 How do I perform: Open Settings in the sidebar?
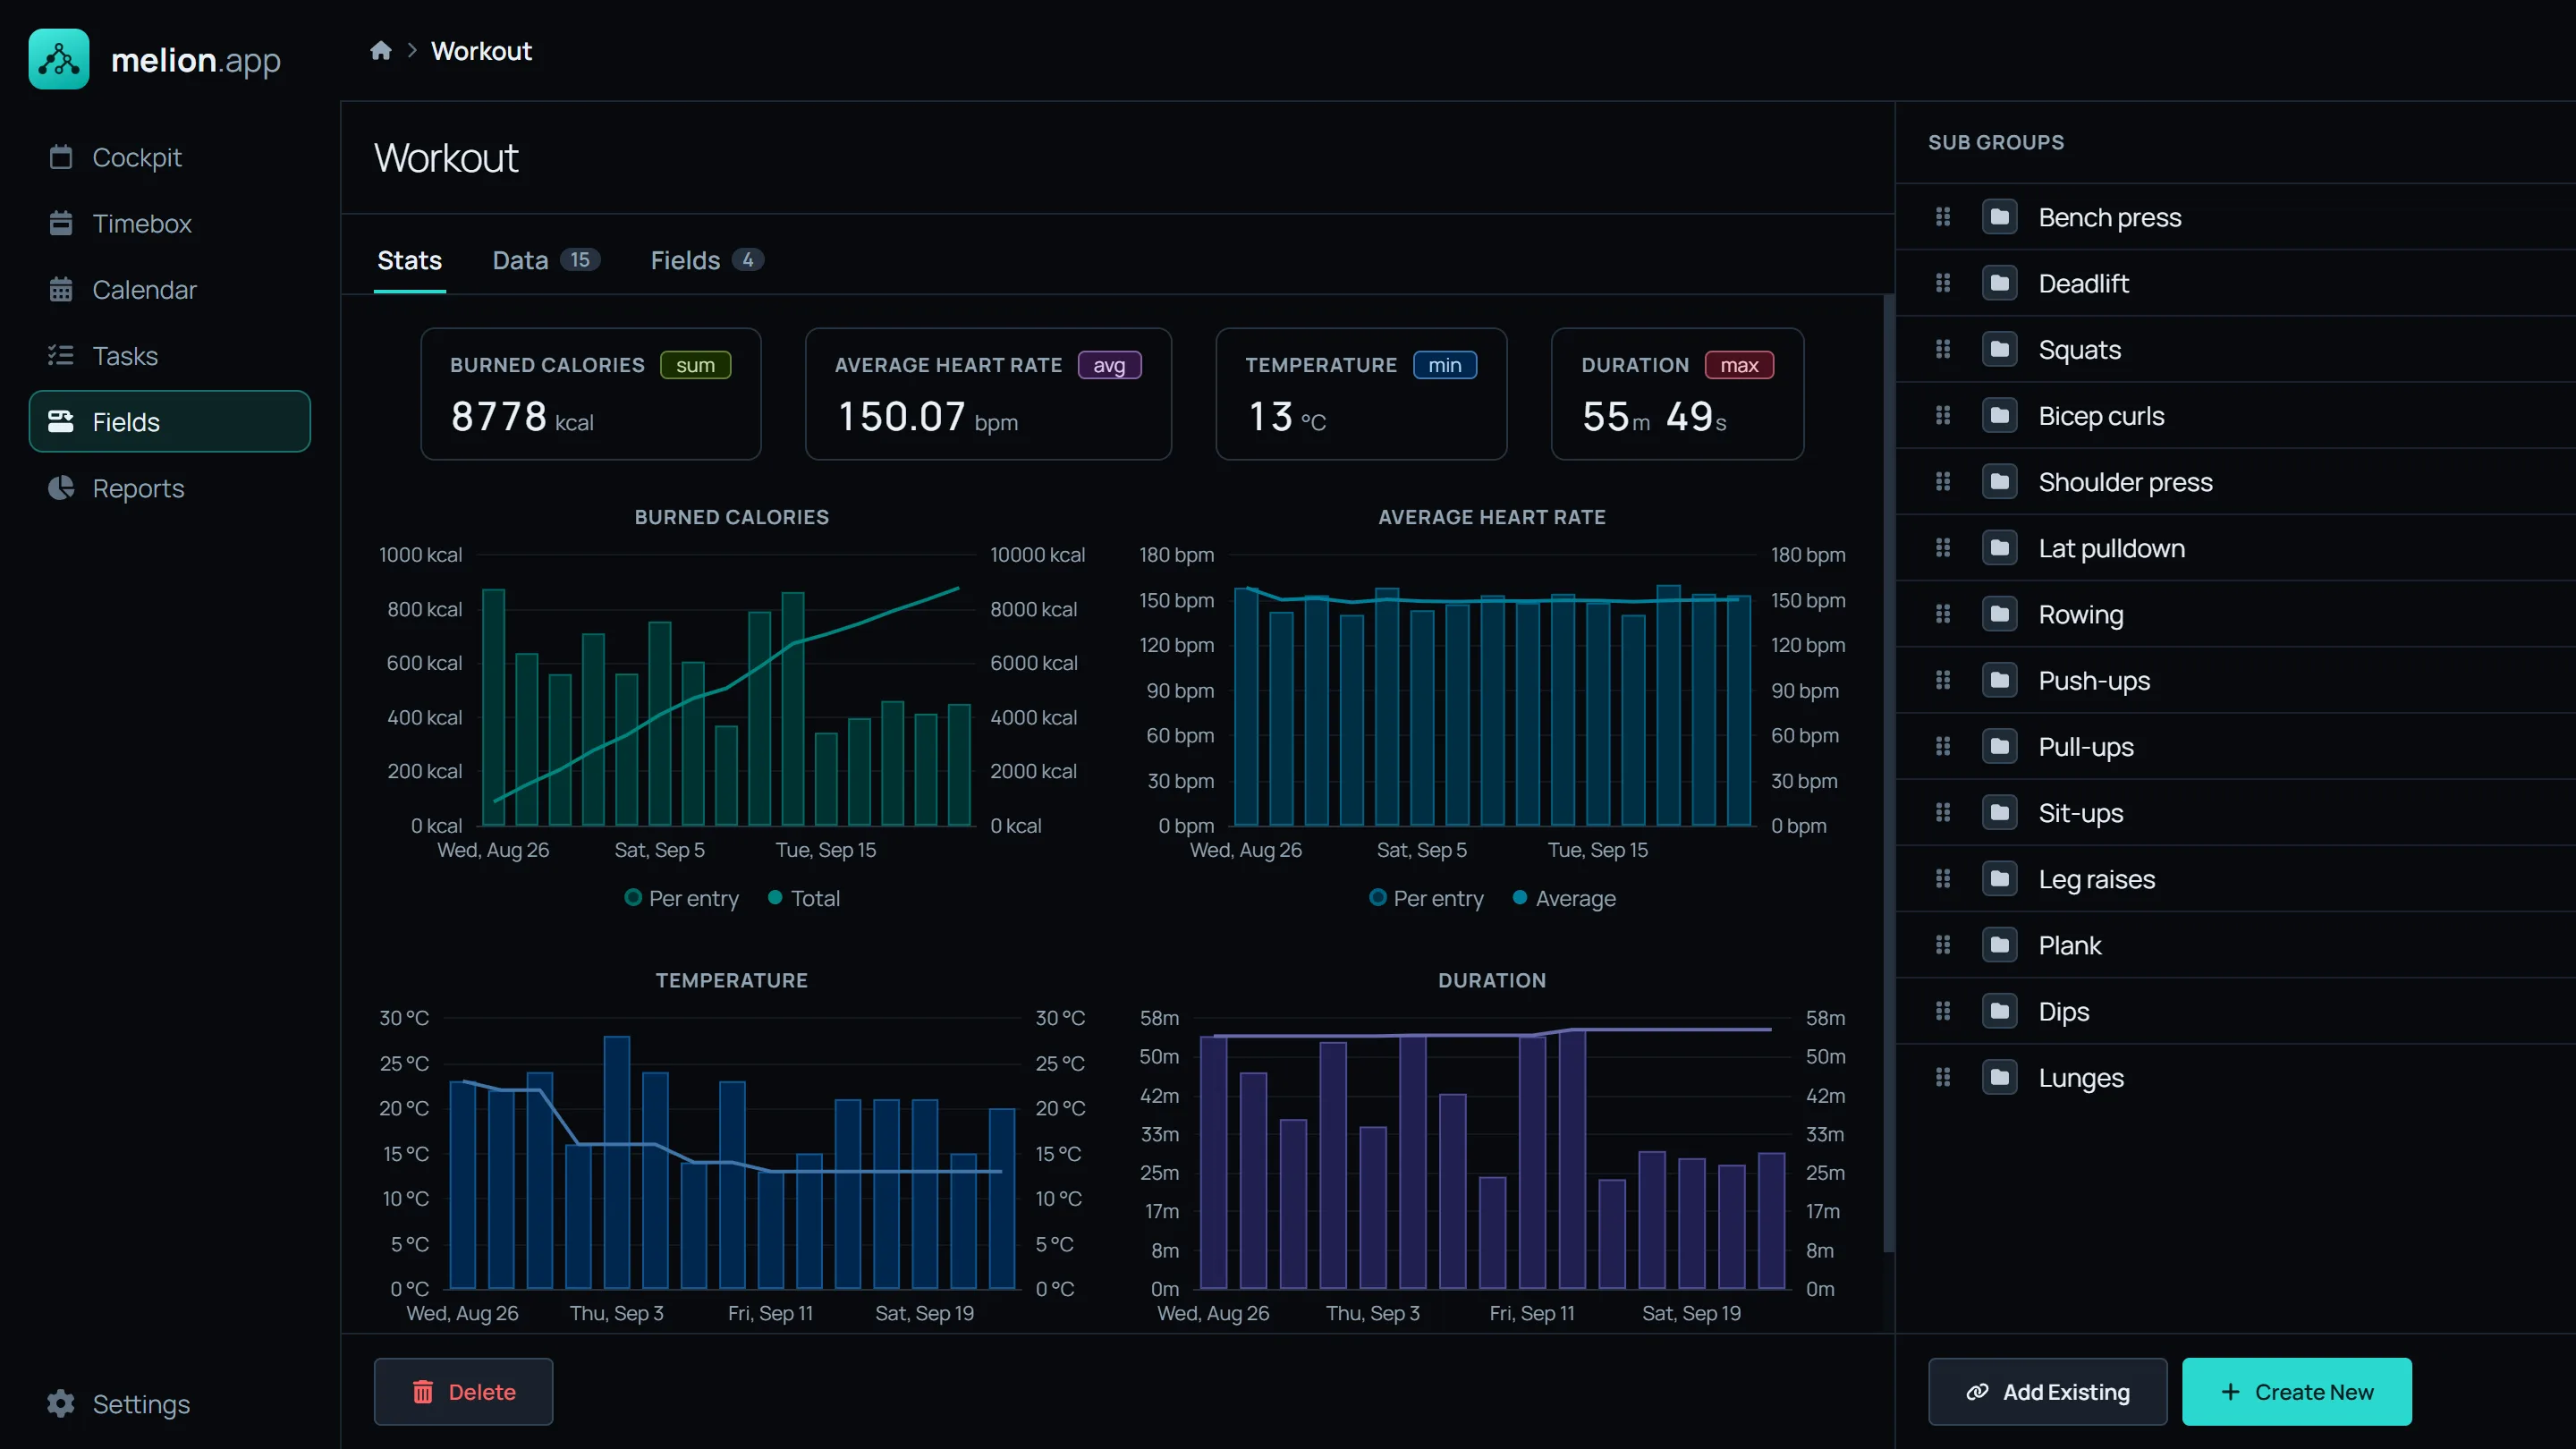click(x=169, y=1403)
